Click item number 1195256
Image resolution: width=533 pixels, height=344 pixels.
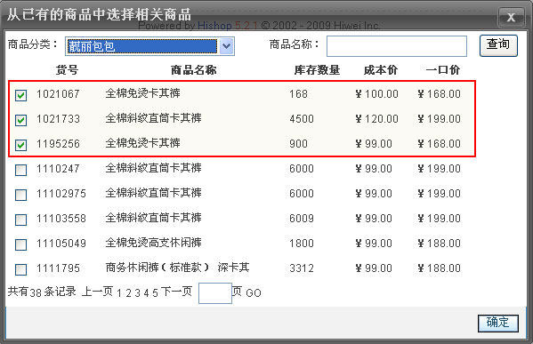58,144
